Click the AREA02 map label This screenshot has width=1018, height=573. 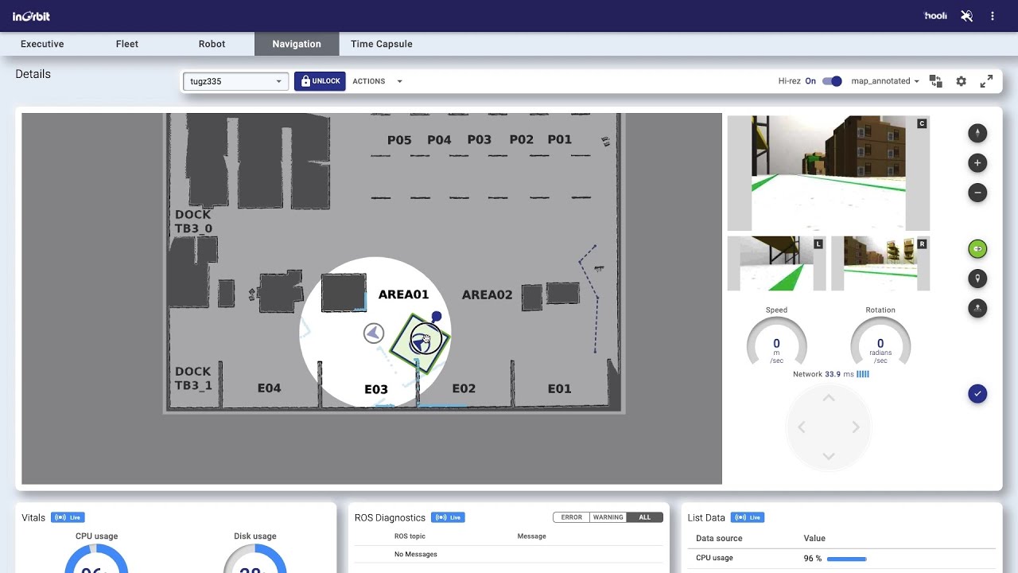487,294
